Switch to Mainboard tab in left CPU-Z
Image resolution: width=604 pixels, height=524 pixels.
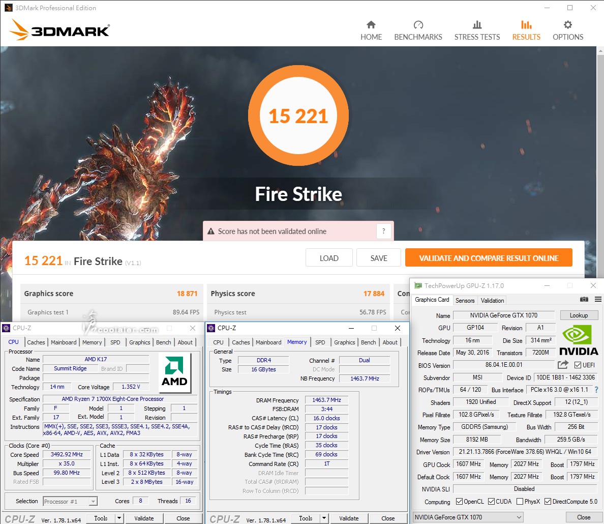64,342
